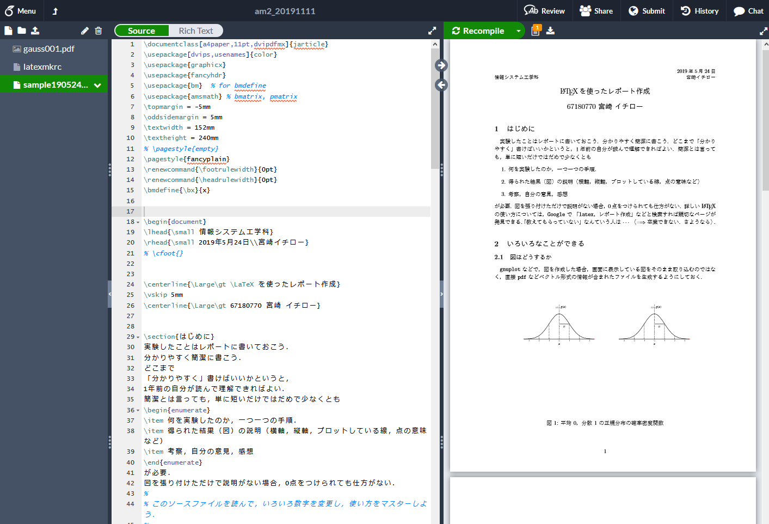Switch editor to Rich Text mode
Screen dimensions: 769x524
point(196,31)
